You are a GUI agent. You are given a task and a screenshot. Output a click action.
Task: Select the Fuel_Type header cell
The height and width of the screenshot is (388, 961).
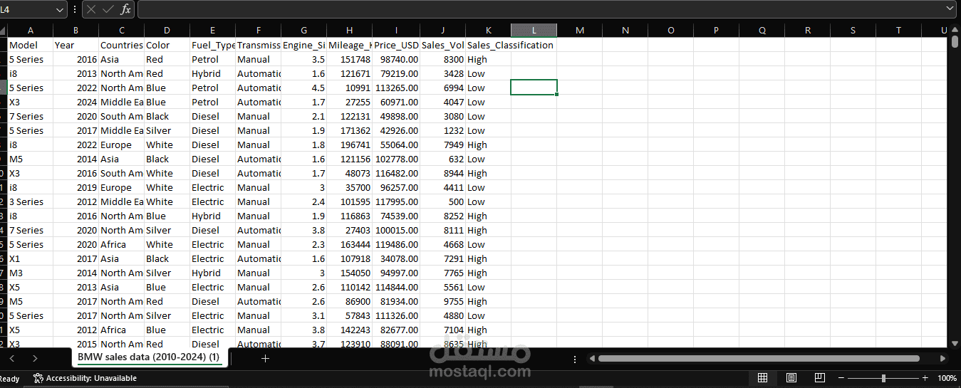coord(213,45)
